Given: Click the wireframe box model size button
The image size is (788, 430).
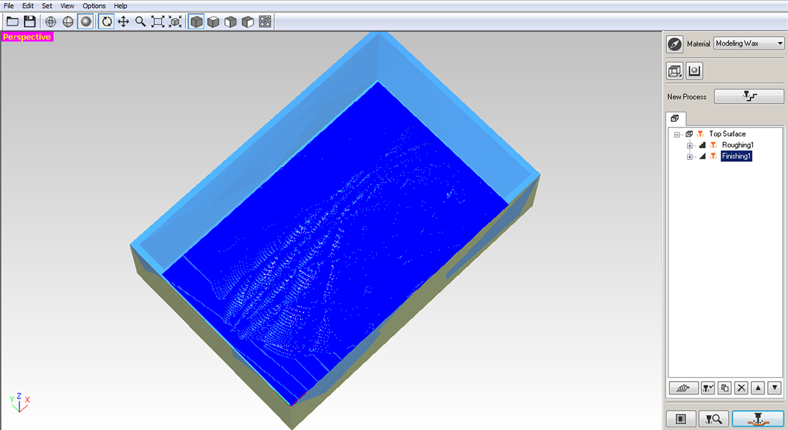Looking at the screenshot, I should click(674, 71).
